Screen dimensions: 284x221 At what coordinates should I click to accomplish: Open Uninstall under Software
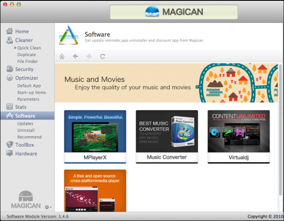(x=26, y=130)
